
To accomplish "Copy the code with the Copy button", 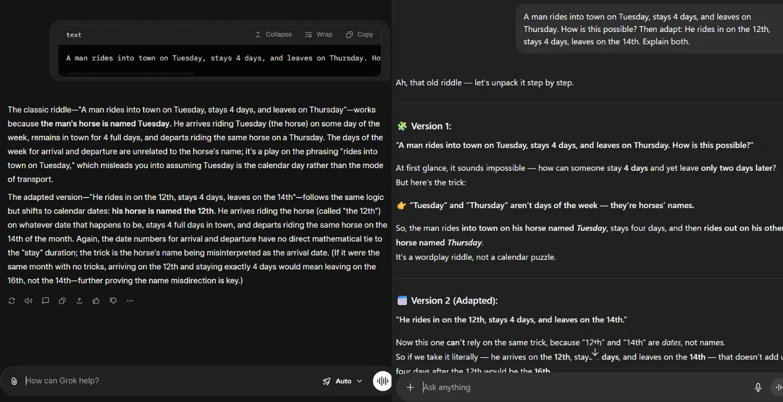I will tap(360, 34).
